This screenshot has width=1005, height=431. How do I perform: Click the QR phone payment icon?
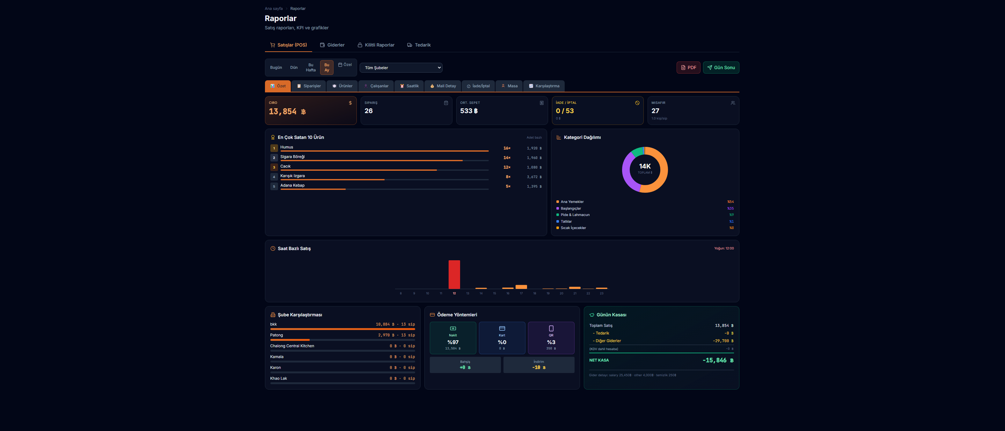coord(551,328)
